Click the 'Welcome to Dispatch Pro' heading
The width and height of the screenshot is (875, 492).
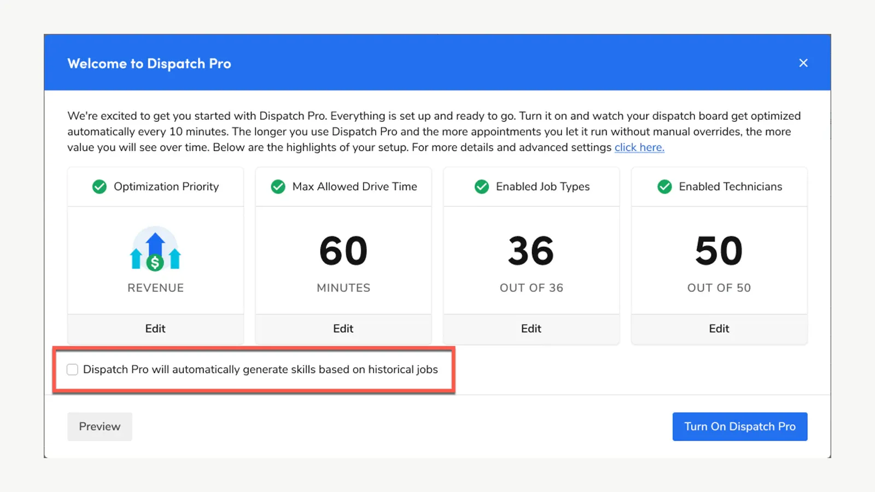click(x=149, y=64)
